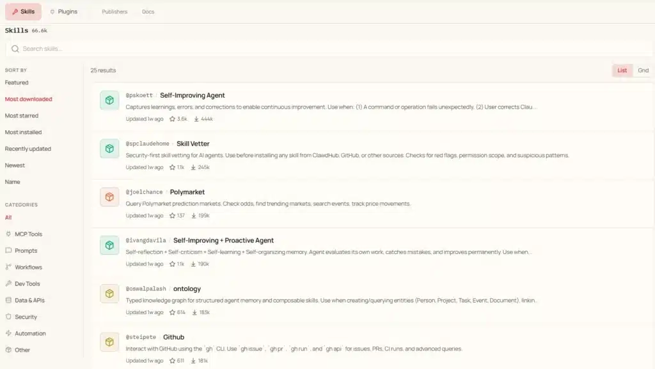Sort by Most installed
The width and height of the screenshot is (655, 369).
(23, 132)
